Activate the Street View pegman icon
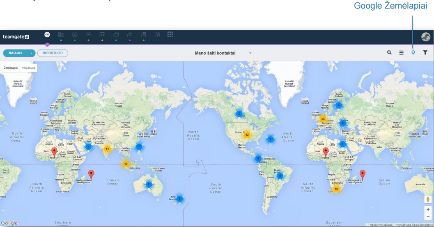Screen dimensions: 434x227 pos(428,199)
